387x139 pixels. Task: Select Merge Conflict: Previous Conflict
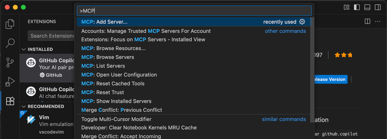coord(194,110)
